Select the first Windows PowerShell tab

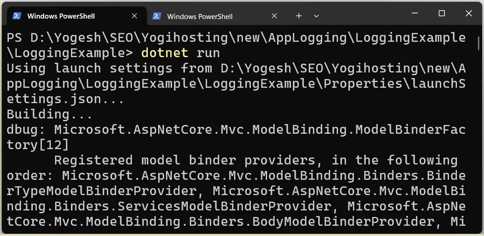click(76, 16)
